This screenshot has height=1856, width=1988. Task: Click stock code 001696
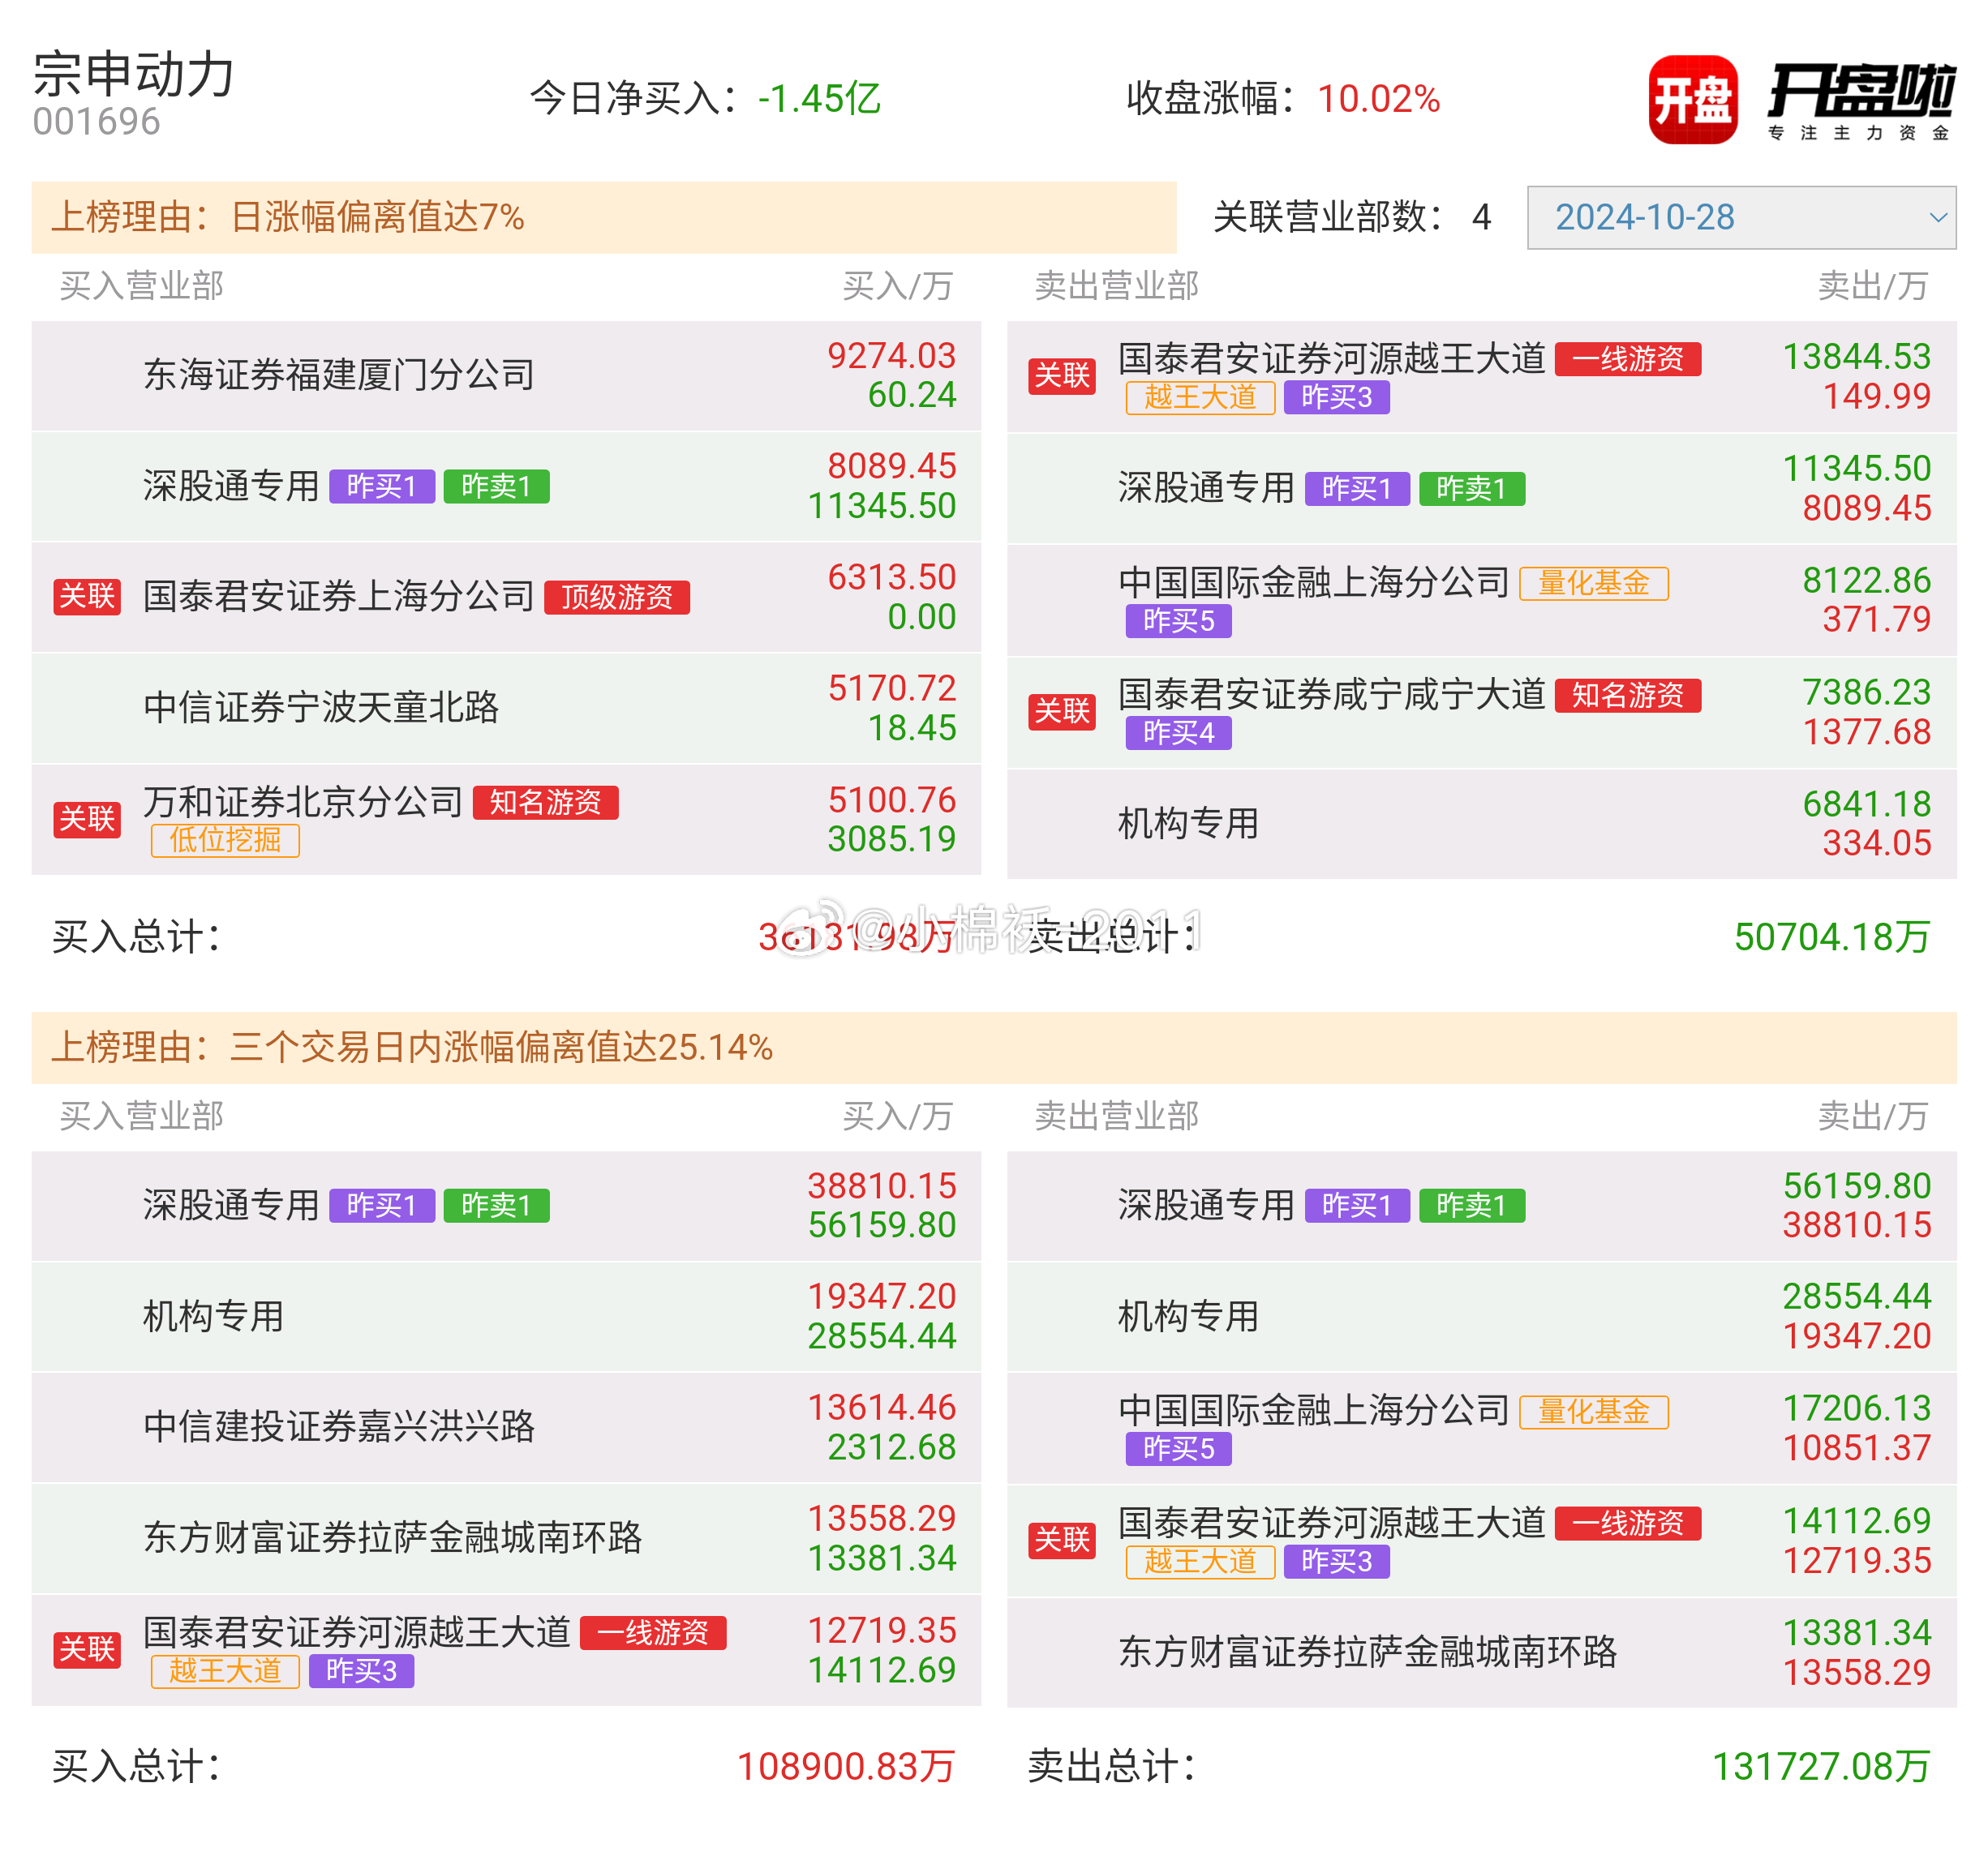[96, 122]
